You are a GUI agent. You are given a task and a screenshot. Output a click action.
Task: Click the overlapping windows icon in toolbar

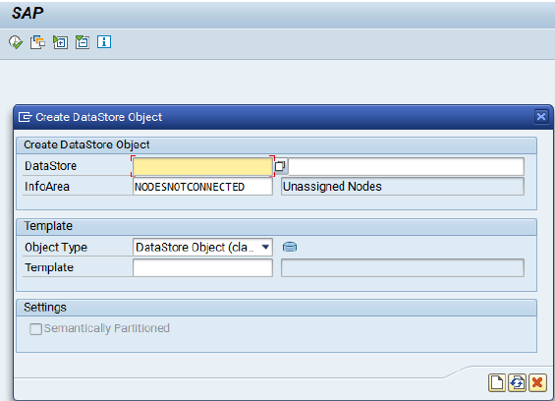pos(37,42)
